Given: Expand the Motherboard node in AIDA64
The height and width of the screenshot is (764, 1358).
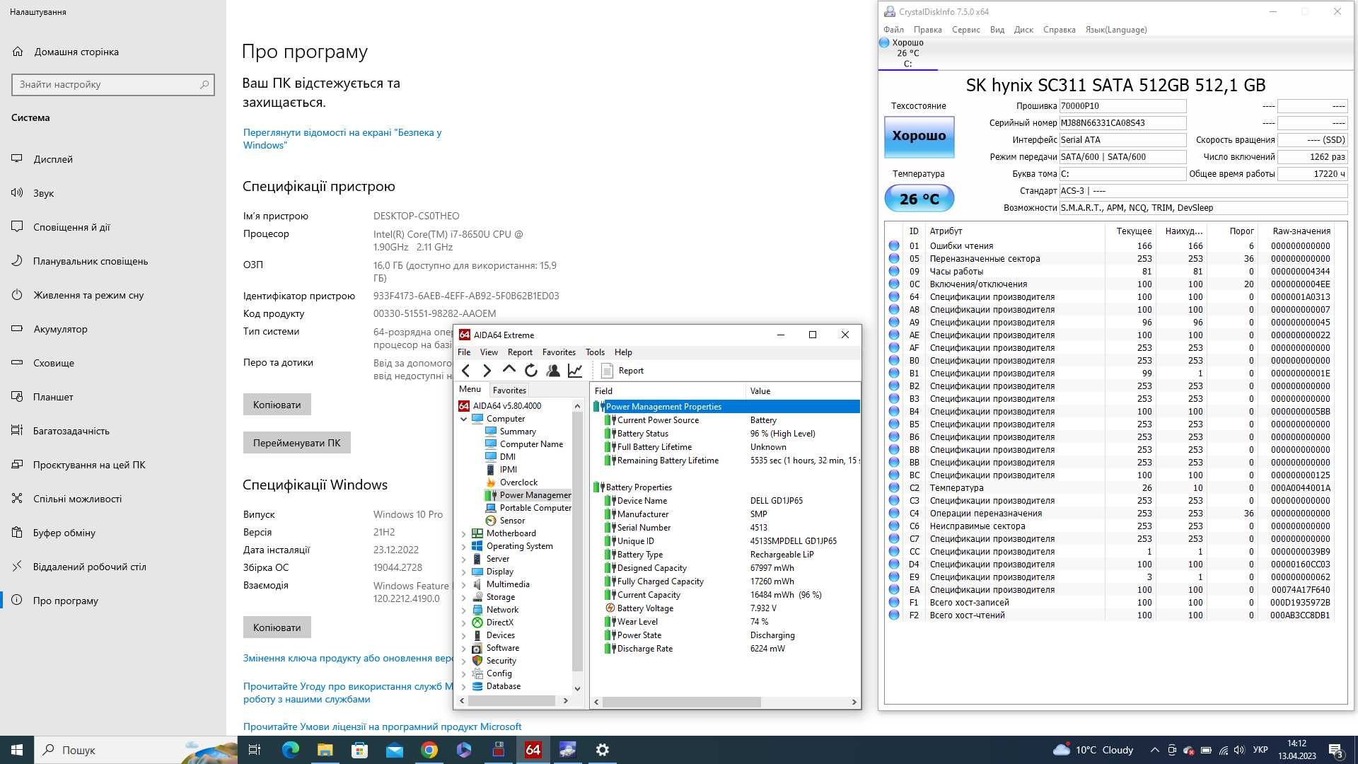Looking at the screenshot, I should coord(464,533).
